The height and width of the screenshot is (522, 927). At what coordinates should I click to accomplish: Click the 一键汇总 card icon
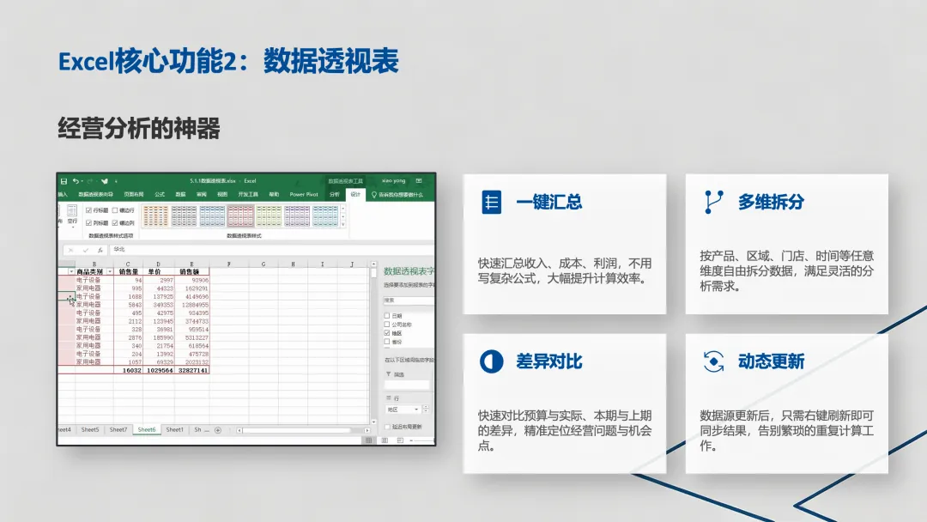pos(491,202)
